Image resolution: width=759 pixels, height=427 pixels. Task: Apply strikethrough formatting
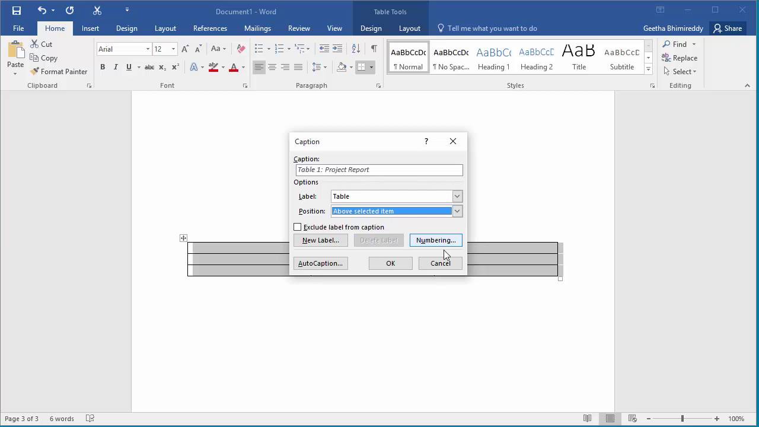pyautogui.click(x=149, y=68)
